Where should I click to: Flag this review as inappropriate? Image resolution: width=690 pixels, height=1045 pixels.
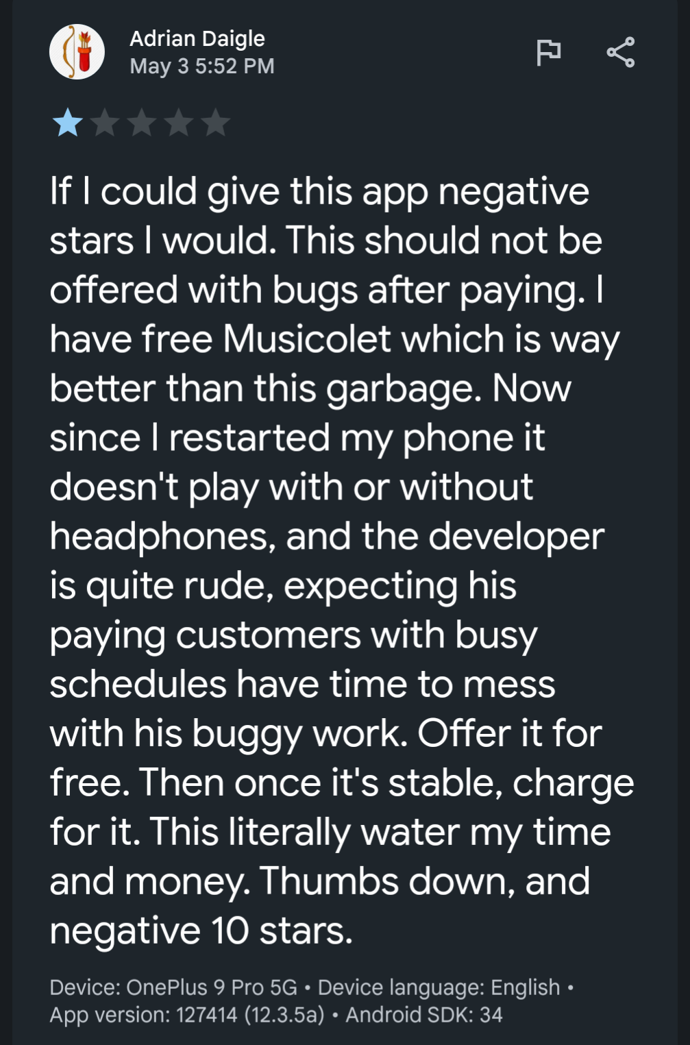pos(548,52)
